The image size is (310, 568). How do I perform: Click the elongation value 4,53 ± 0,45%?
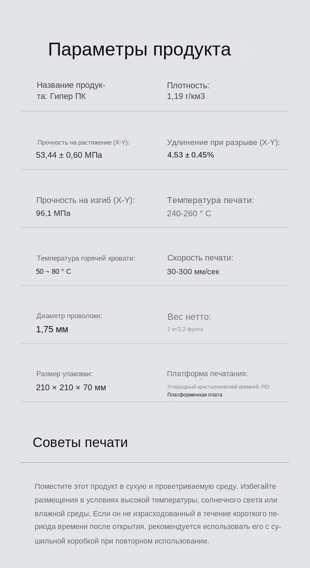pos(191,155)
